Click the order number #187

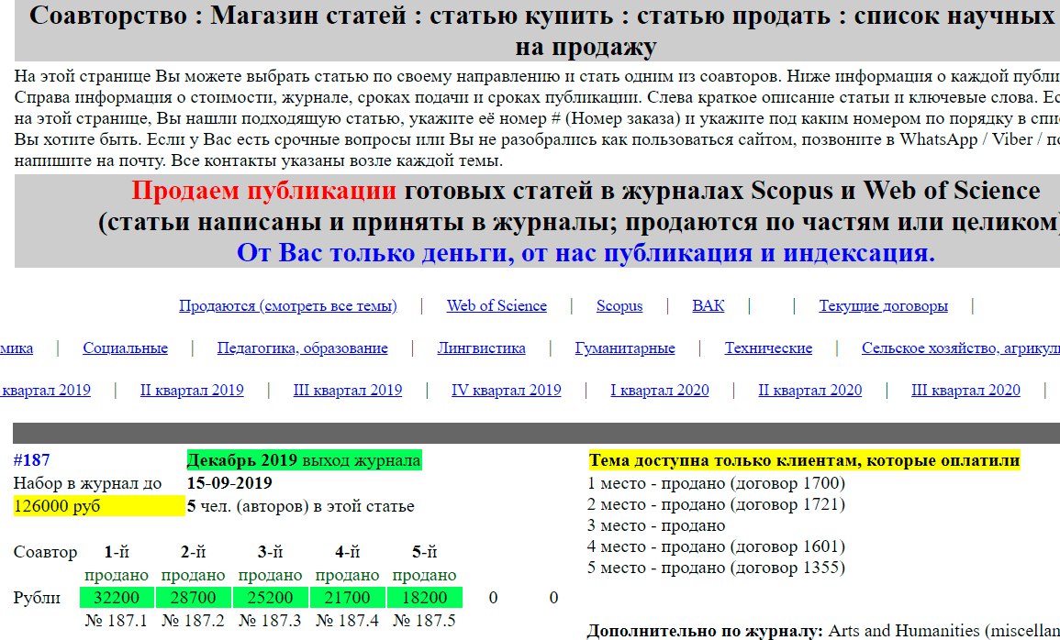pos(31,460)
